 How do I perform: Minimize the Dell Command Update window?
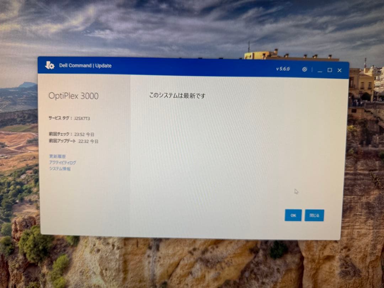(319, 71)
